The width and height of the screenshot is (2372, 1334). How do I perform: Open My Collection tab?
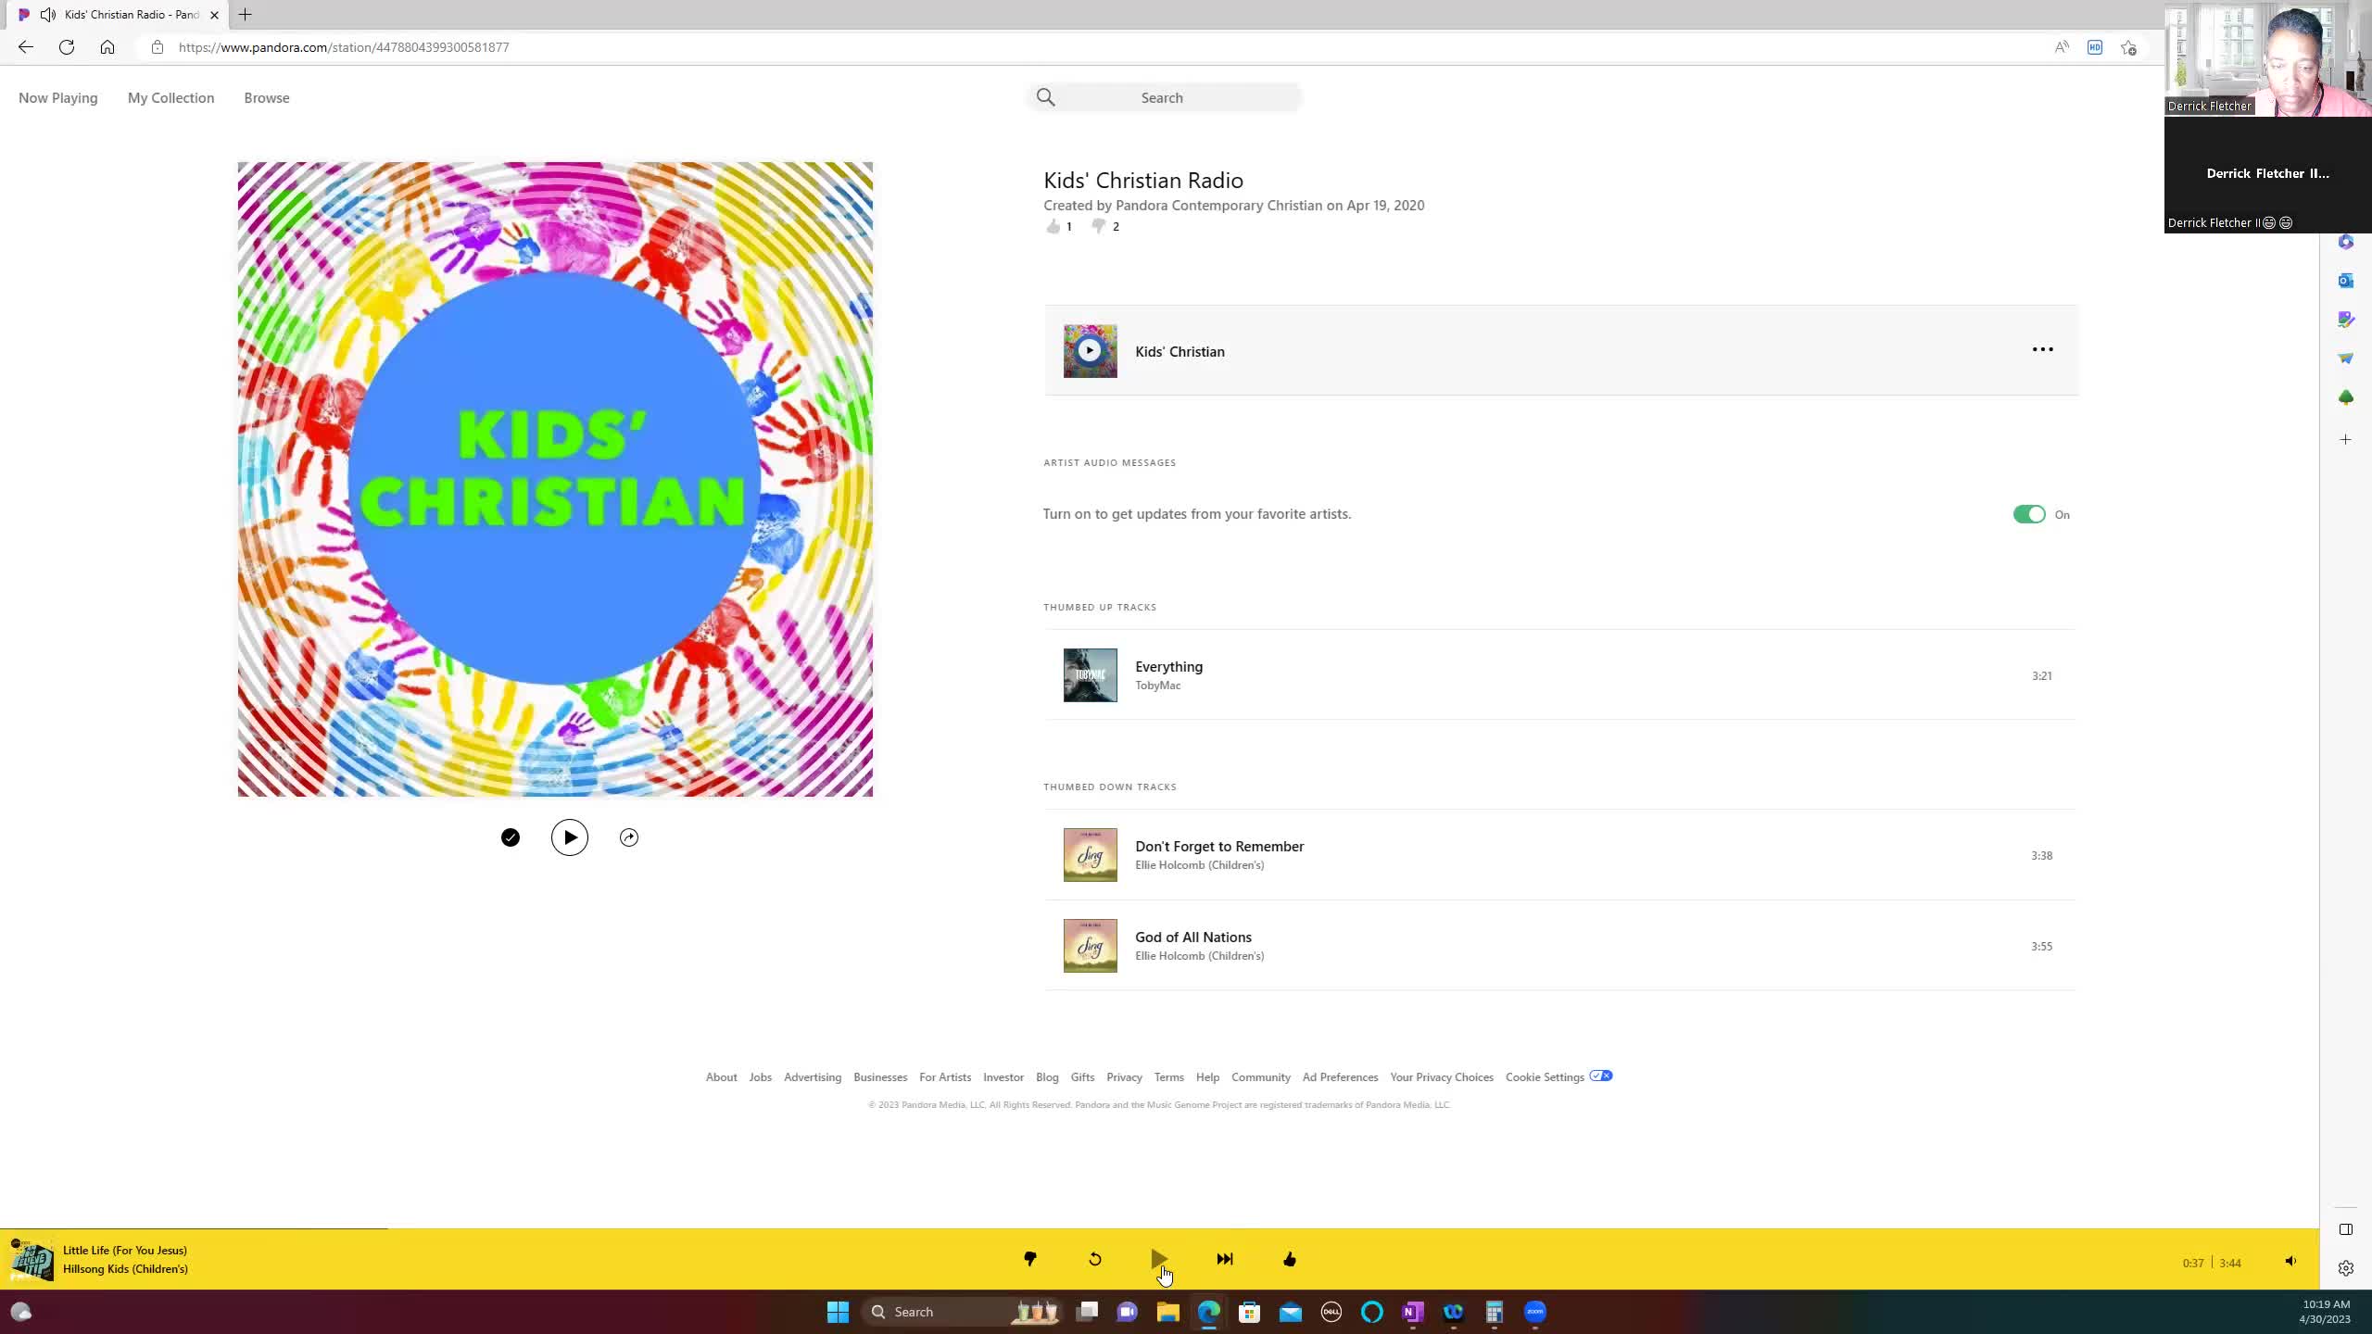(x=170, y=97)
